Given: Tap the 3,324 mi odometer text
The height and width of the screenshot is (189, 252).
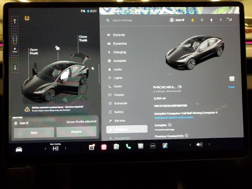Looking at the screenshot, I should [x=159, y=98].
